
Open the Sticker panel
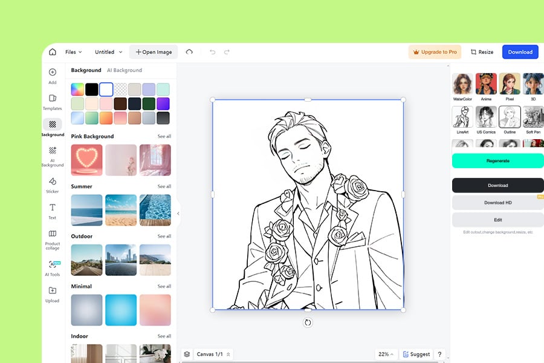coord(53,185)
